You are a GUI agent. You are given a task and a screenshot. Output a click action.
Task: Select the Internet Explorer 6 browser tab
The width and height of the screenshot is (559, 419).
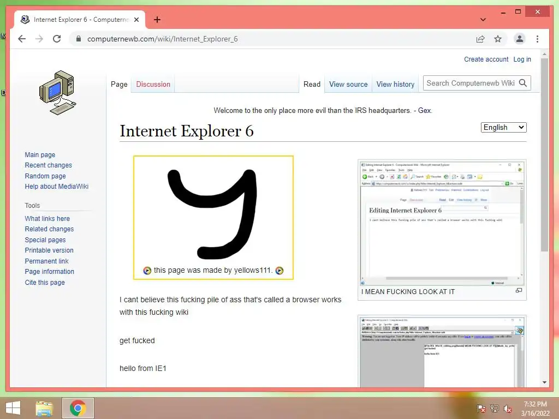coord(80,20)
